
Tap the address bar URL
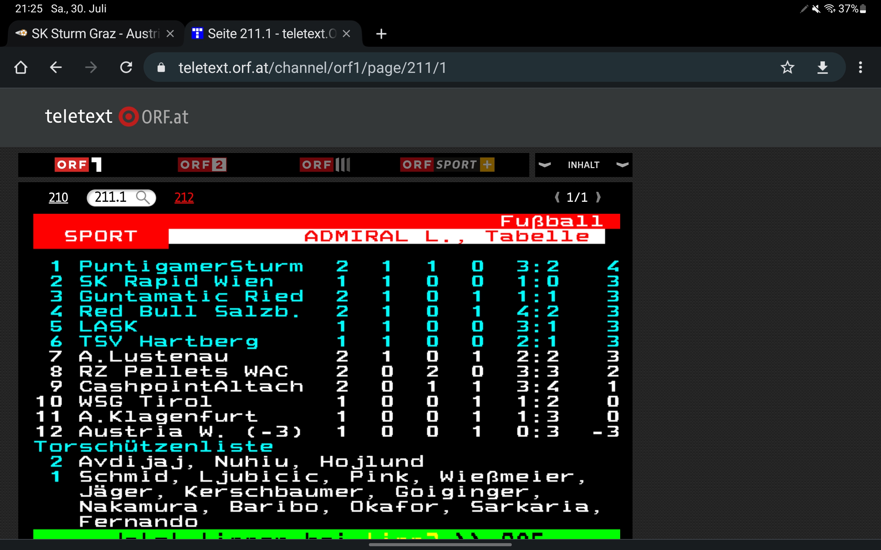point(312,68)
